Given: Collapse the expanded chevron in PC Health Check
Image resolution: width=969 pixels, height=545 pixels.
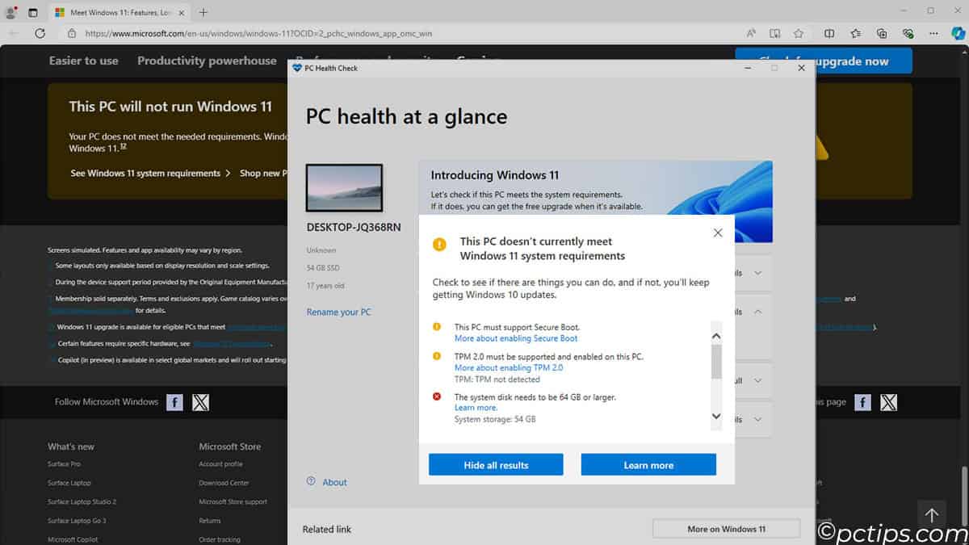Looking at the screenshot, I should 757,312.
